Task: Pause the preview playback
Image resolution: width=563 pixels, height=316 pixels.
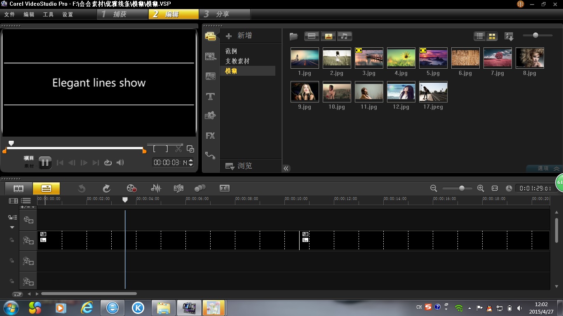Action: pos(45,163)
